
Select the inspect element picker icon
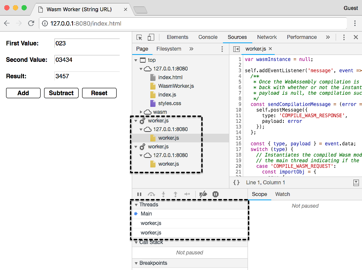point(139,37)
